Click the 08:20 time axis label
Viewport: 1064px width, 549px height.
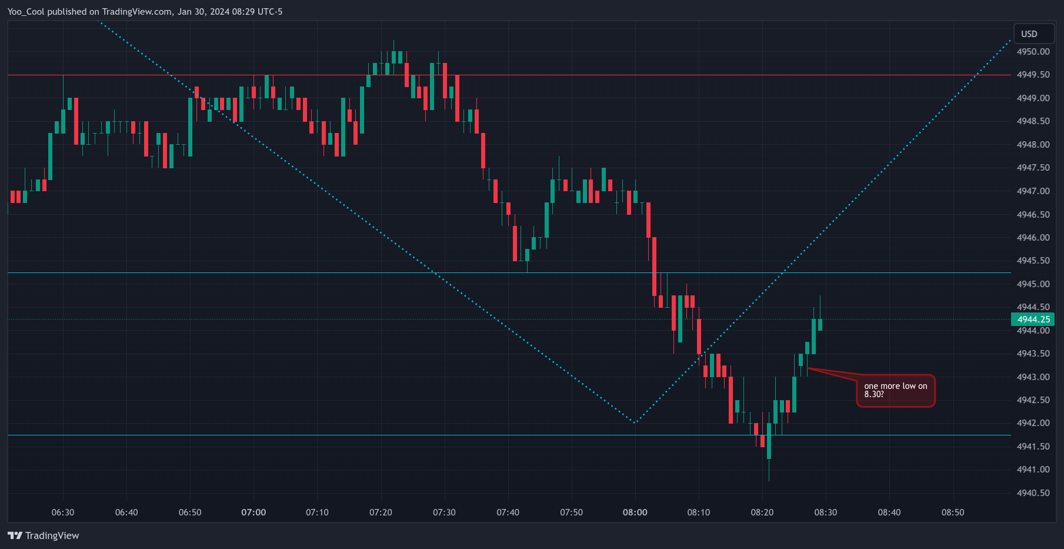[762, 513]
